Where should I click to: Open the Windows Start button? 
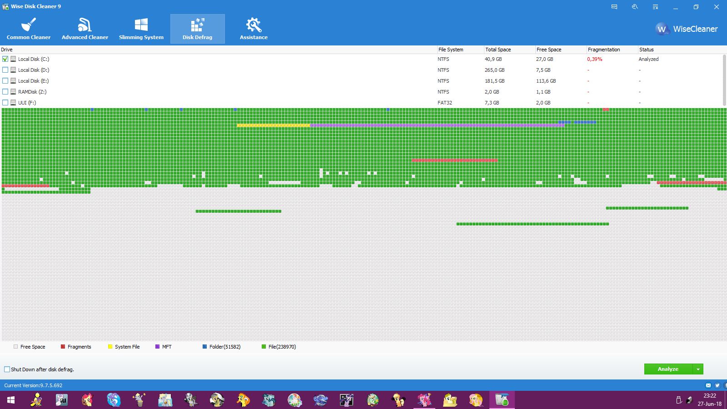tap(11, 400)
